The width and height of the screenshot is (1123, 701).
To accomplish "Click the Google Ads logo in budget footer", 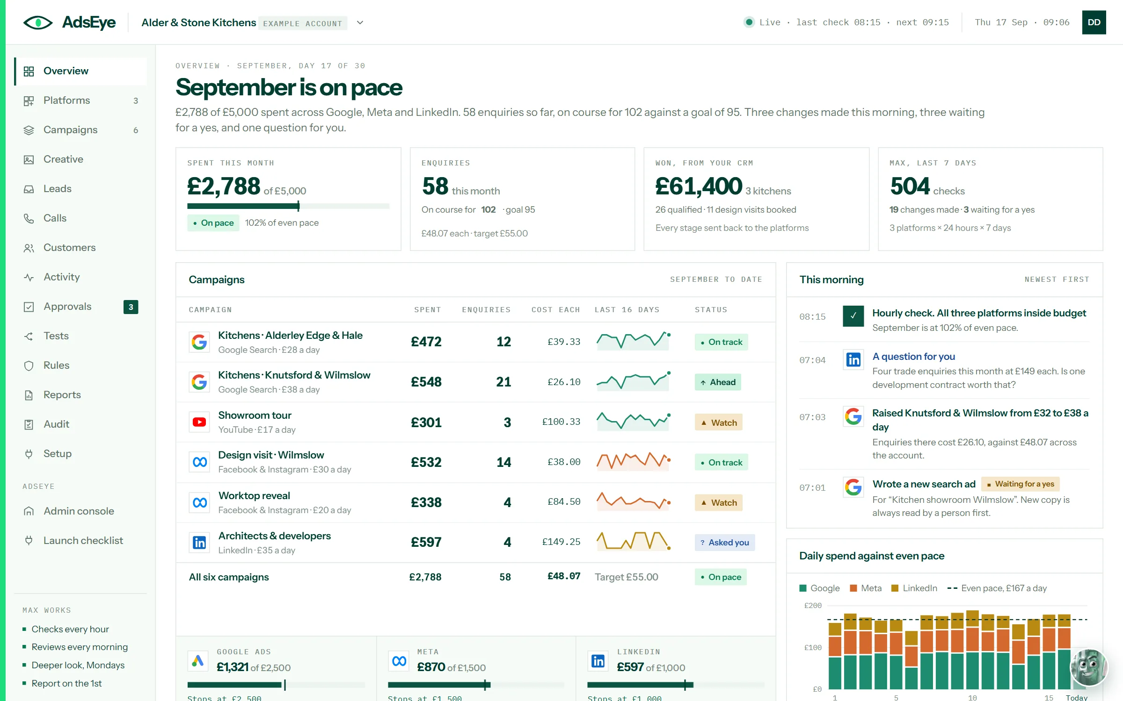I will pos(198,661).
